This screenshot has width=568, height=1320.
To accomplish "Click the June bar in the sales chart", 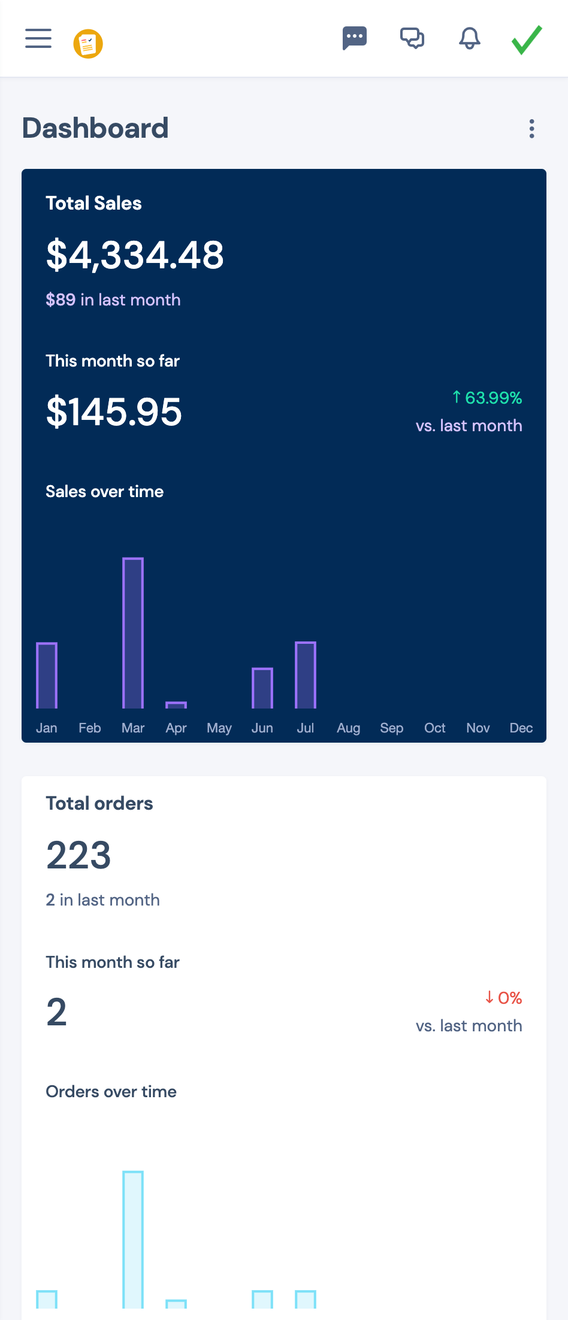I will [x=262, y=686].
